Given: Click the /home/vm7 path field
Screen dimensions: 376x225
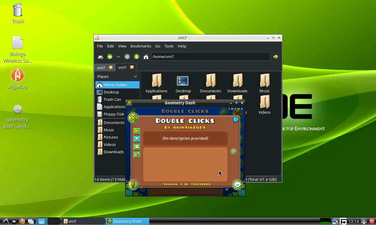Looking at the screenshot, I should pyautogui.click(x=211, y=57).
